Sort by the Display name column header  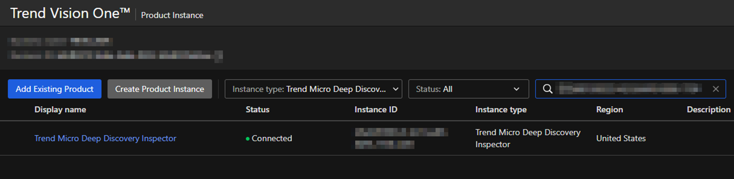[x=60, y=110]
